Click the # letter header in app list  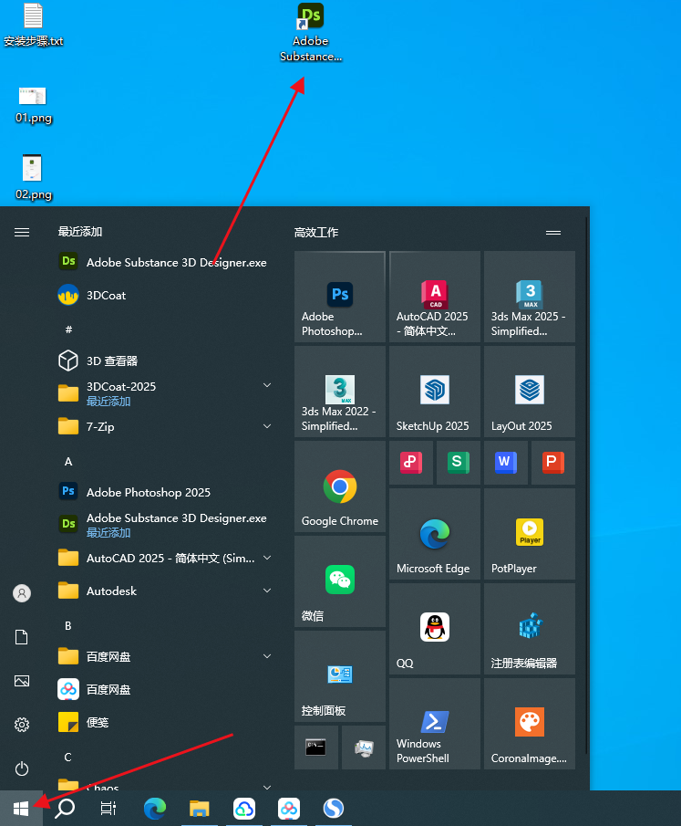click(x=68, y=329)
